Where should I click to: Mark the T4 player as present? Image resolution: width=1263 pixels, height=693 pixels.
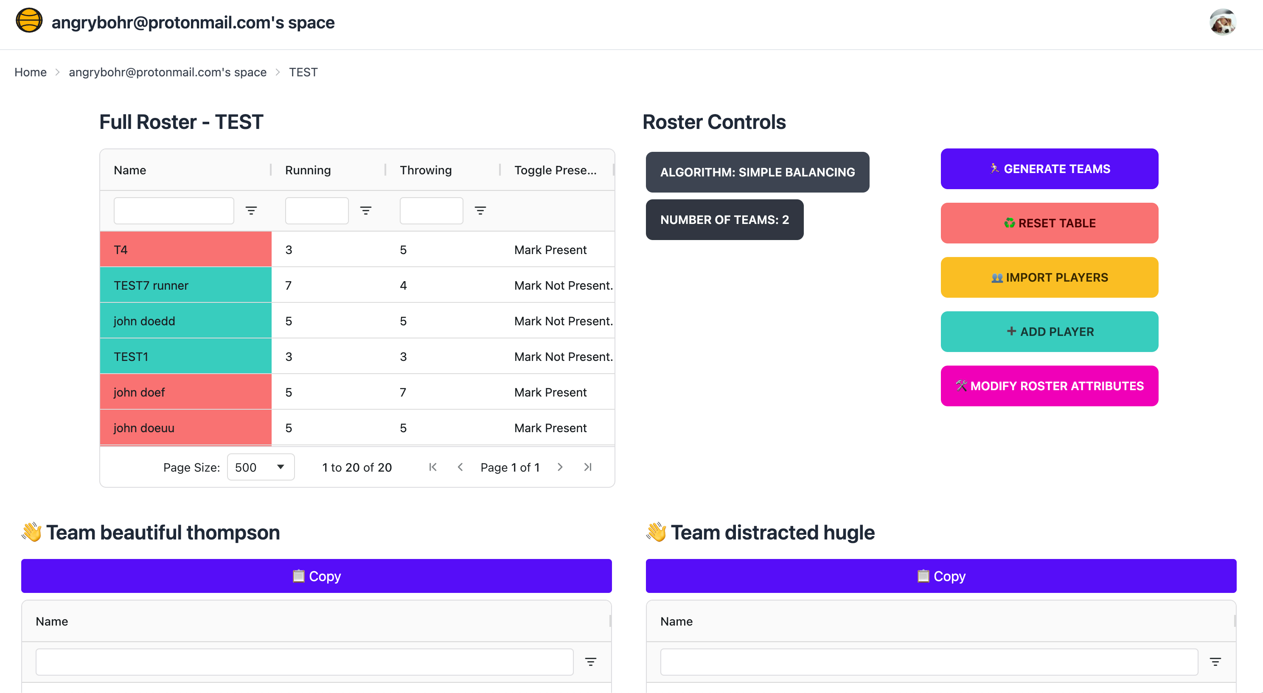[550, 250]
